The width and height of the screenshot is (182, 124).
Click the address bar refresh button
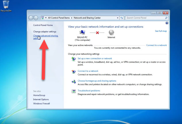(x=122, y=18)
